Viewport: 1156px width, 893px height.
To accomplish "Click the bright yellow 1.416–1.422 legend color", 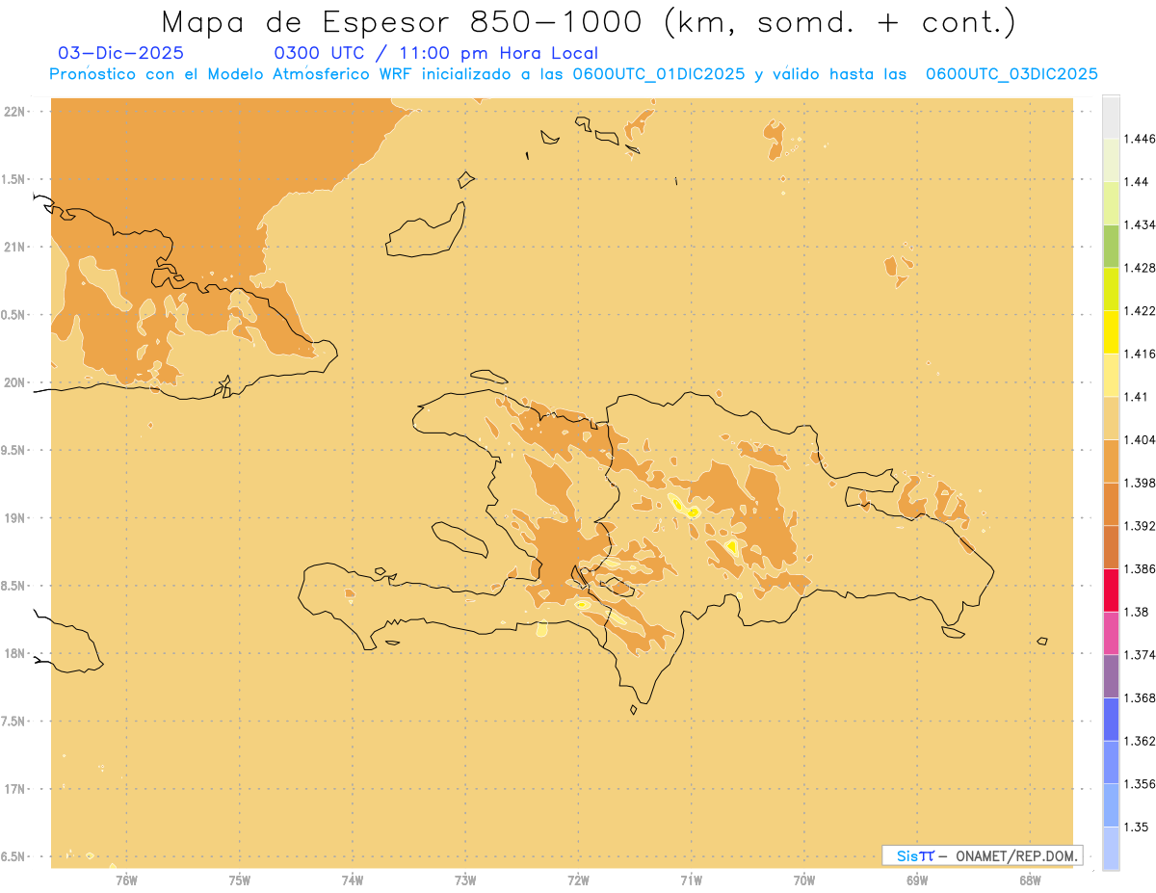I will (1111, 331).
